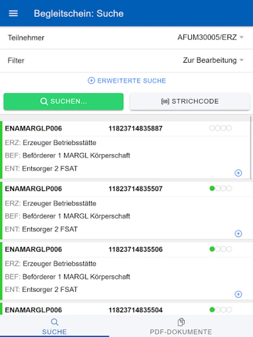Viewport: 253px width, 337px height.
Task: Click status circles of entry 11823714835887
Action: [220, 128]
